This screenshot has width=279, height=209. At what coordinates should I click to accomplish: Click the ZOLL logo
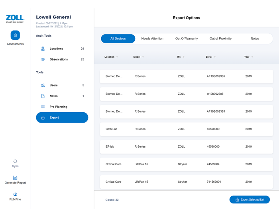click(x=15, y=19)
